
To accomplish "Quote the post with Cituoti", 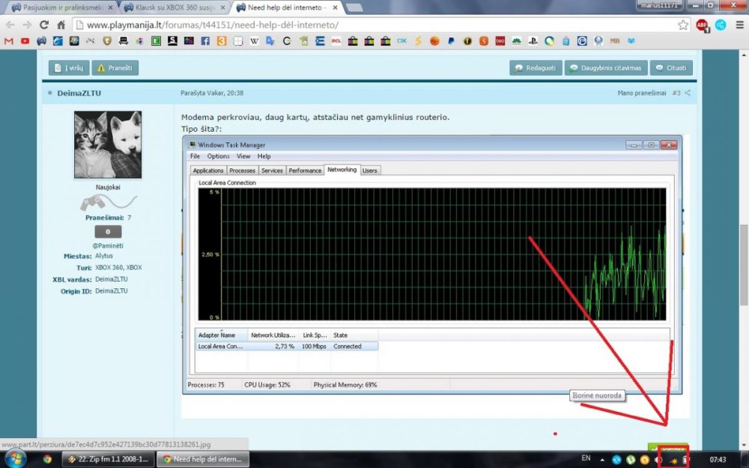I will pyautogui.click(x=671, y=68).
